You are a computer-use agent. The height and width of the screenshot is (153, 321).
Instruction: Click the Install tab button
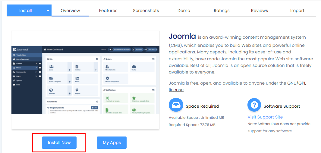point(25,10)
